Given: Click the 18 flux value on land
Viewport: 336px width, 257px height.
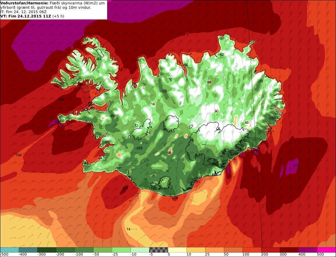Looking at the screenshot, I should coord(153,104).
